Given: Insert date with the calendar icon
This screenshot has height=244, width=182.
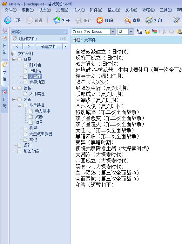Looking at the screenshot, I should tap(155, 32).
